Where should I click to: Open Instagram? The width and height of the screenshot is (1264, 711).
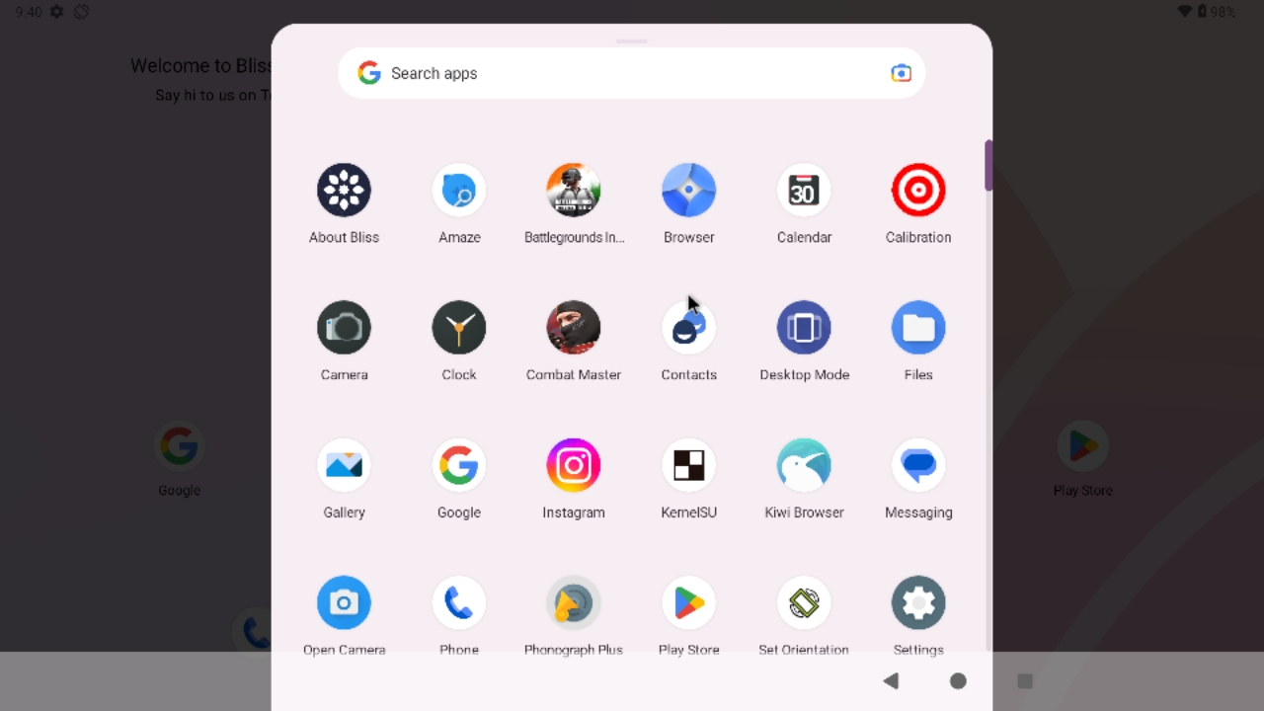click(x=573, y=465)
